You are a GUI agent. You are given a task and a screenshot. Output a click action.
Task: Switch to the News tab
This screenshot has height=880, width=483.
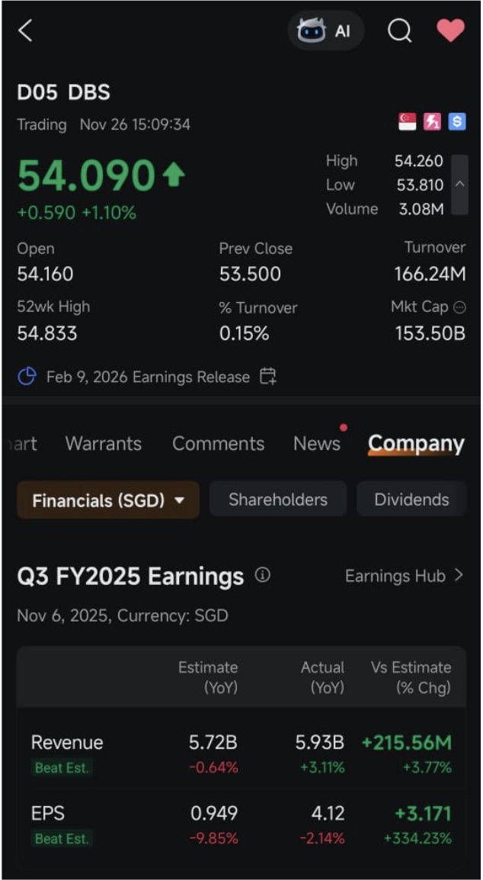click(316, 443)
